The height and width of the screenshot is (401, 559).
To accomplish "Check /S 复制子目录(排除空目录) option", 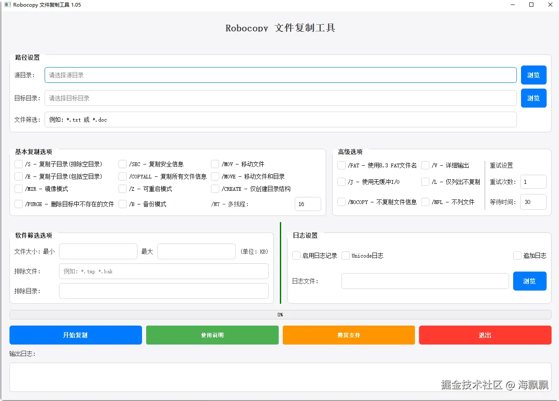I will [x=19, y=164].
